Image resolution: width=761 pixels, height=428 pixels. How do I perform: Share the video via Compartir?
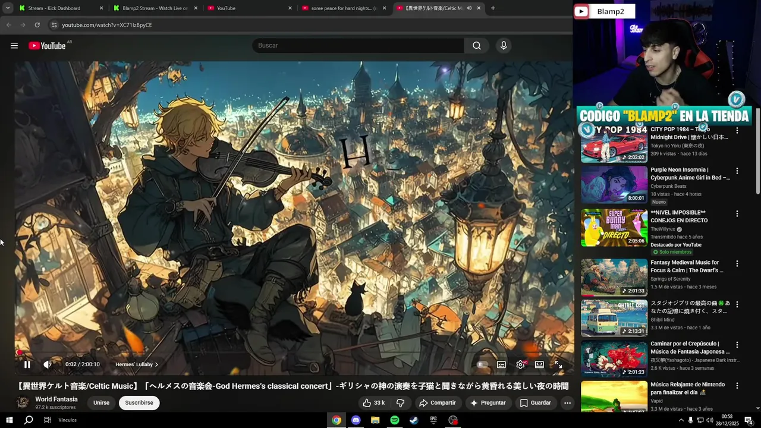click(x=438, y=402)
